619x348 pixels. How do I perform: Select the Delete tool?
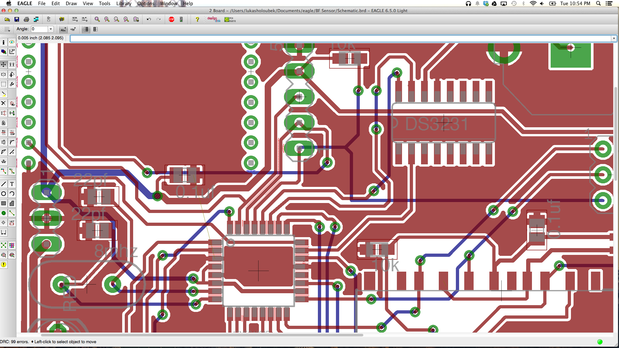point(4,103)
